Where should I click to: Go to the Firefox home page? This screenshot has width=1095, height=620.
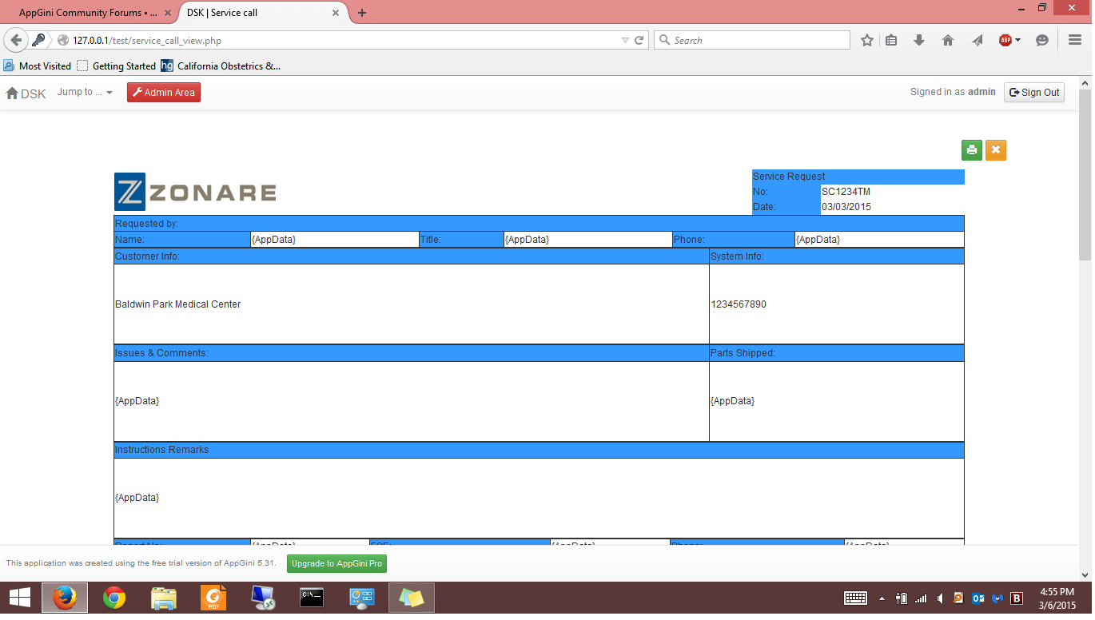point(948,40)
